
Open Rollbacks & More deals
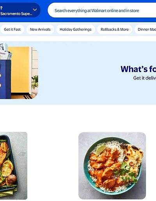pos(115,29)
